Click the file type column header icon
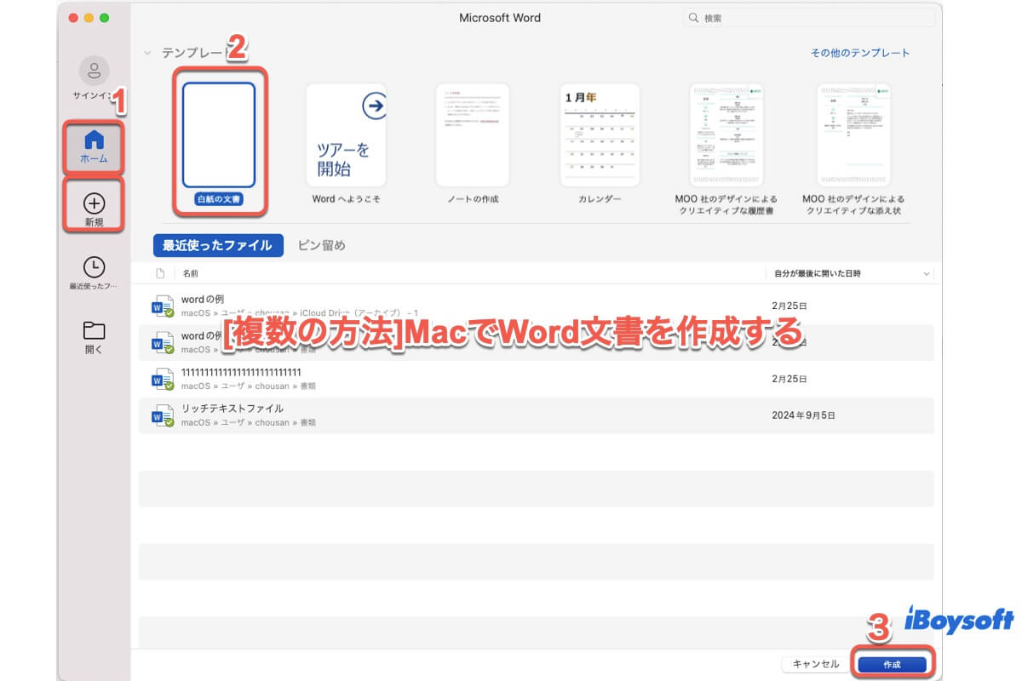Screen dimensions: 1022x681 click(x=160, y=273)
